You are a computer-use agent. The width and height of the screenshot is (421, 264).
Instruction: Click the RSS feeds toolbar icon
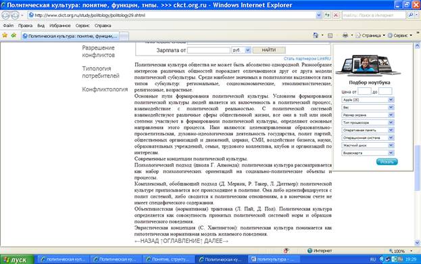click(x=330, y=35)
